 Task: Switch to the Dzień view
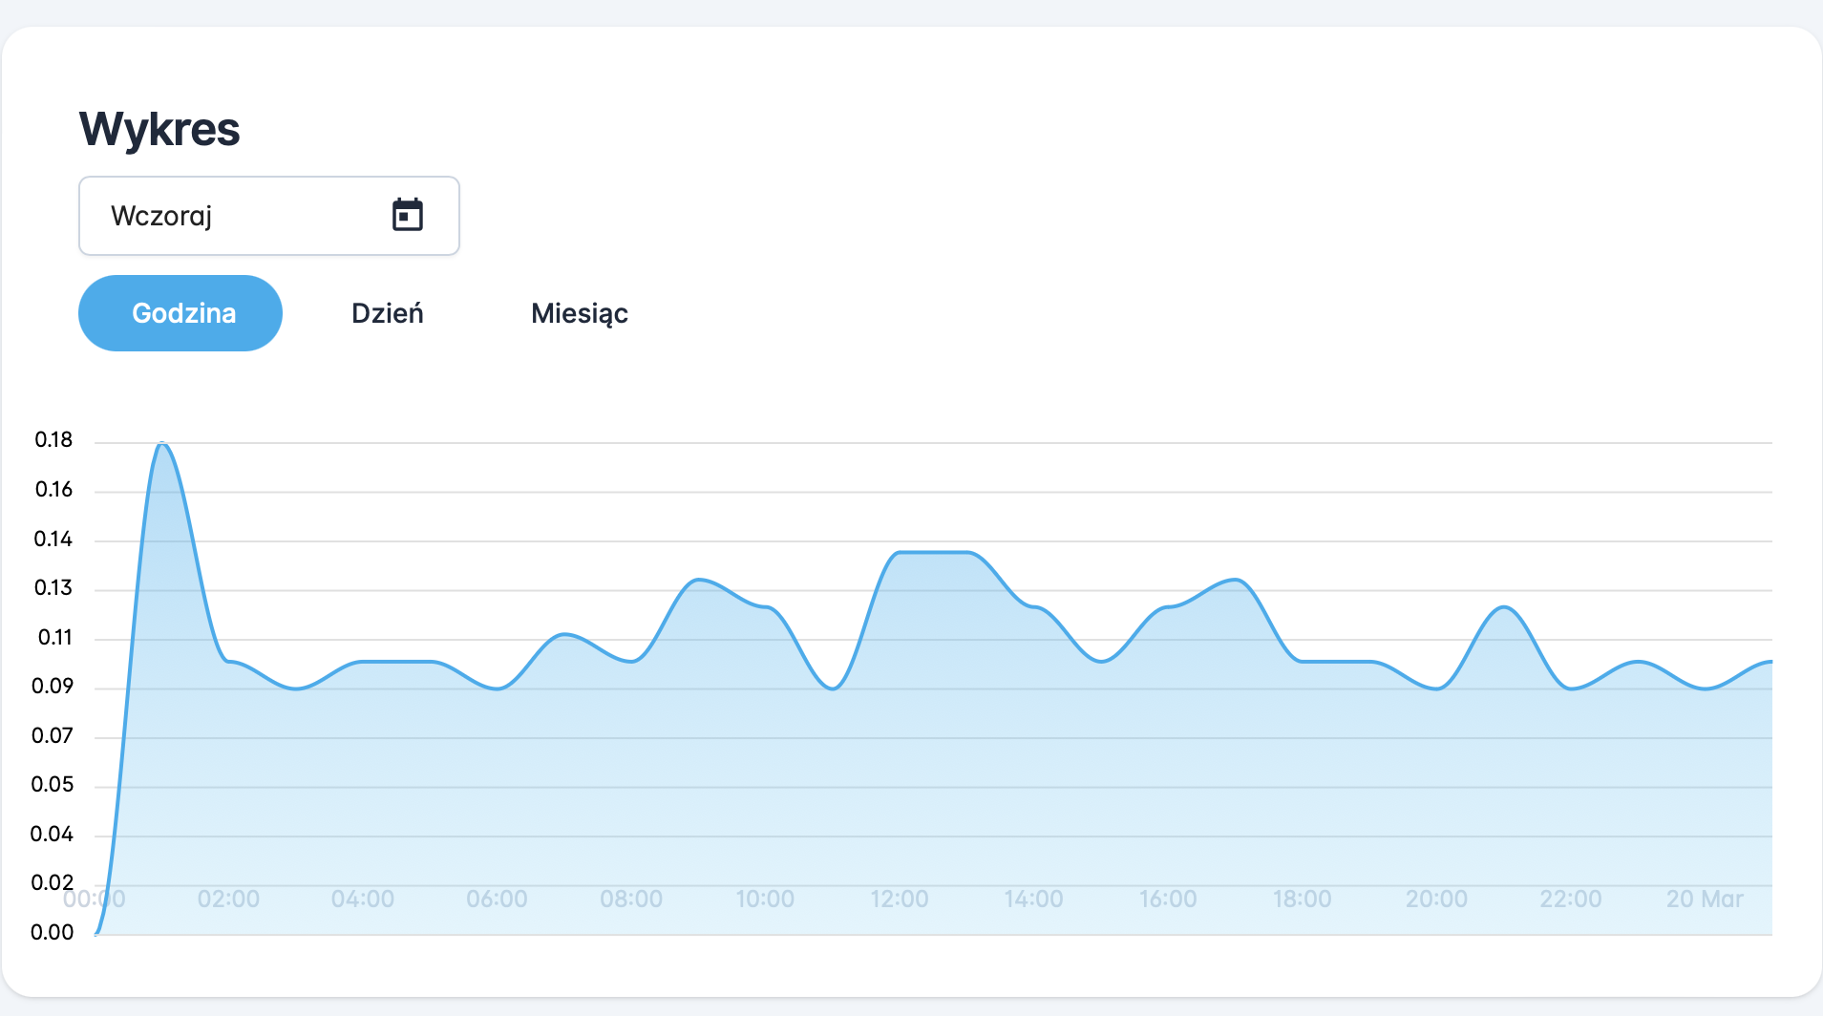click(x=387, y=313)
